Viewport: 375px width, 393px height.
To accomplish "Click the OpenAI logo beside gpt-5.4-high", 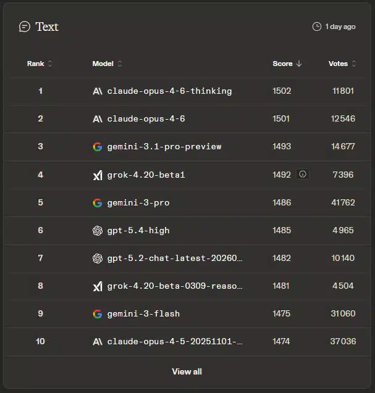I will click(97, 231).
